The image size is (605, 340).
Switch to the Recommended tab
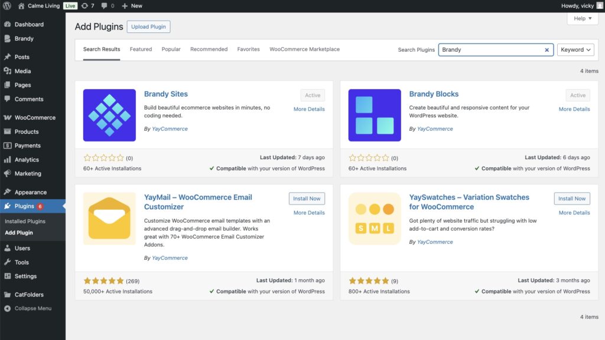coord(209,49)
